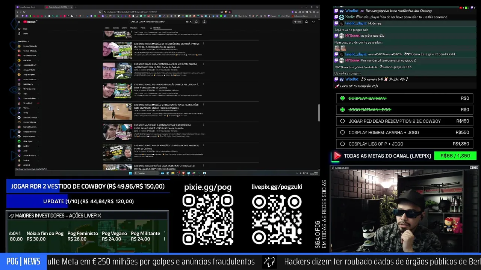Open the Início home icon in sidebar
This screenshot has height=270, width=481.
19,29
